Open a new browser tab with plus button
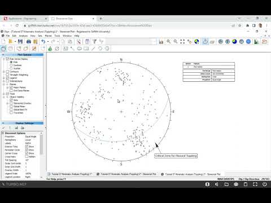This screenshot has height=203, width=271. click(x=101, y=19)
